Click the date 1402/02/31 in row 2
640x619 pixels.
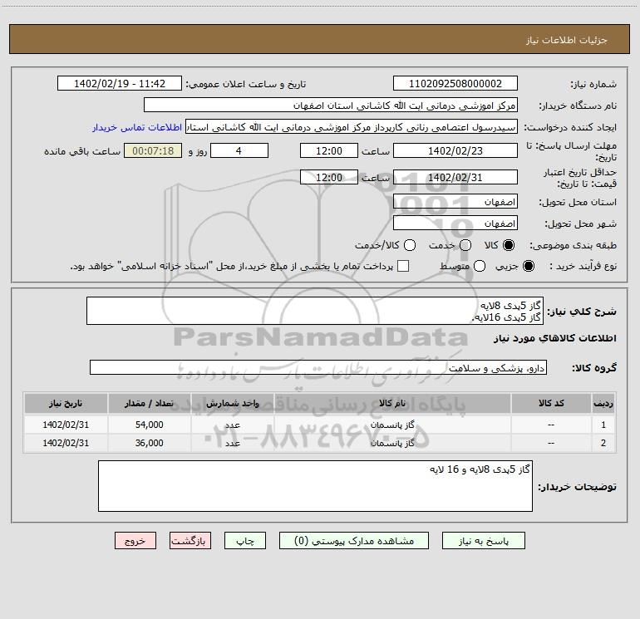tap(66, 443)
